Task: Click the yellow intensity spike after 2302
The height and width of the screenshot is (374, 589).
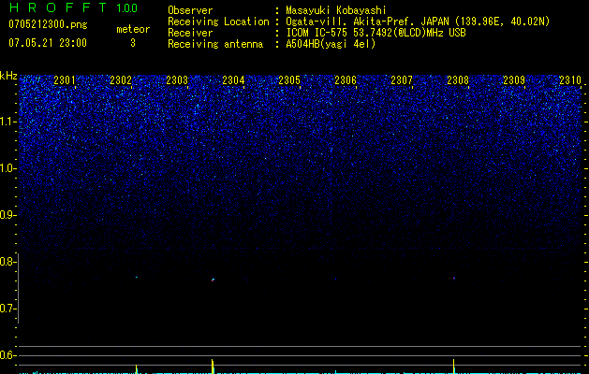Action: pyautogui.click(x=137, y=369)
